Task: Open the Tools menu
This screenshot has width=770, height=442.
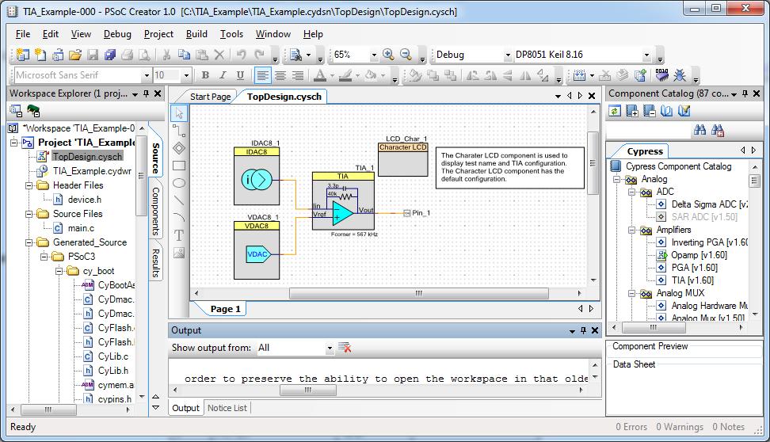Action: [231, 34]
